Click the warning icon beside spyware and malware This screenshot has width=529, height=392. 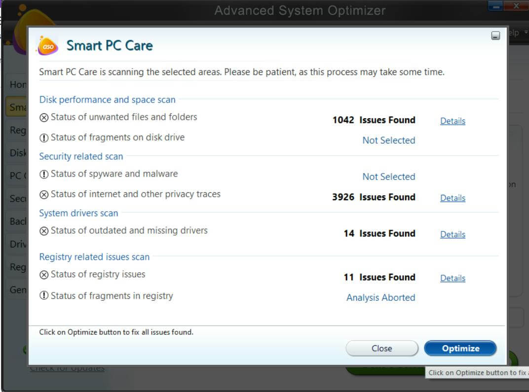coord(44,174)
